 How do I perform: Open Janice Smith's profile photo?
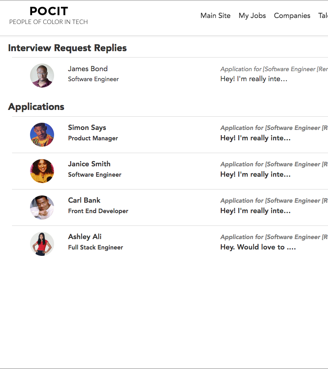tap(42, 171)
